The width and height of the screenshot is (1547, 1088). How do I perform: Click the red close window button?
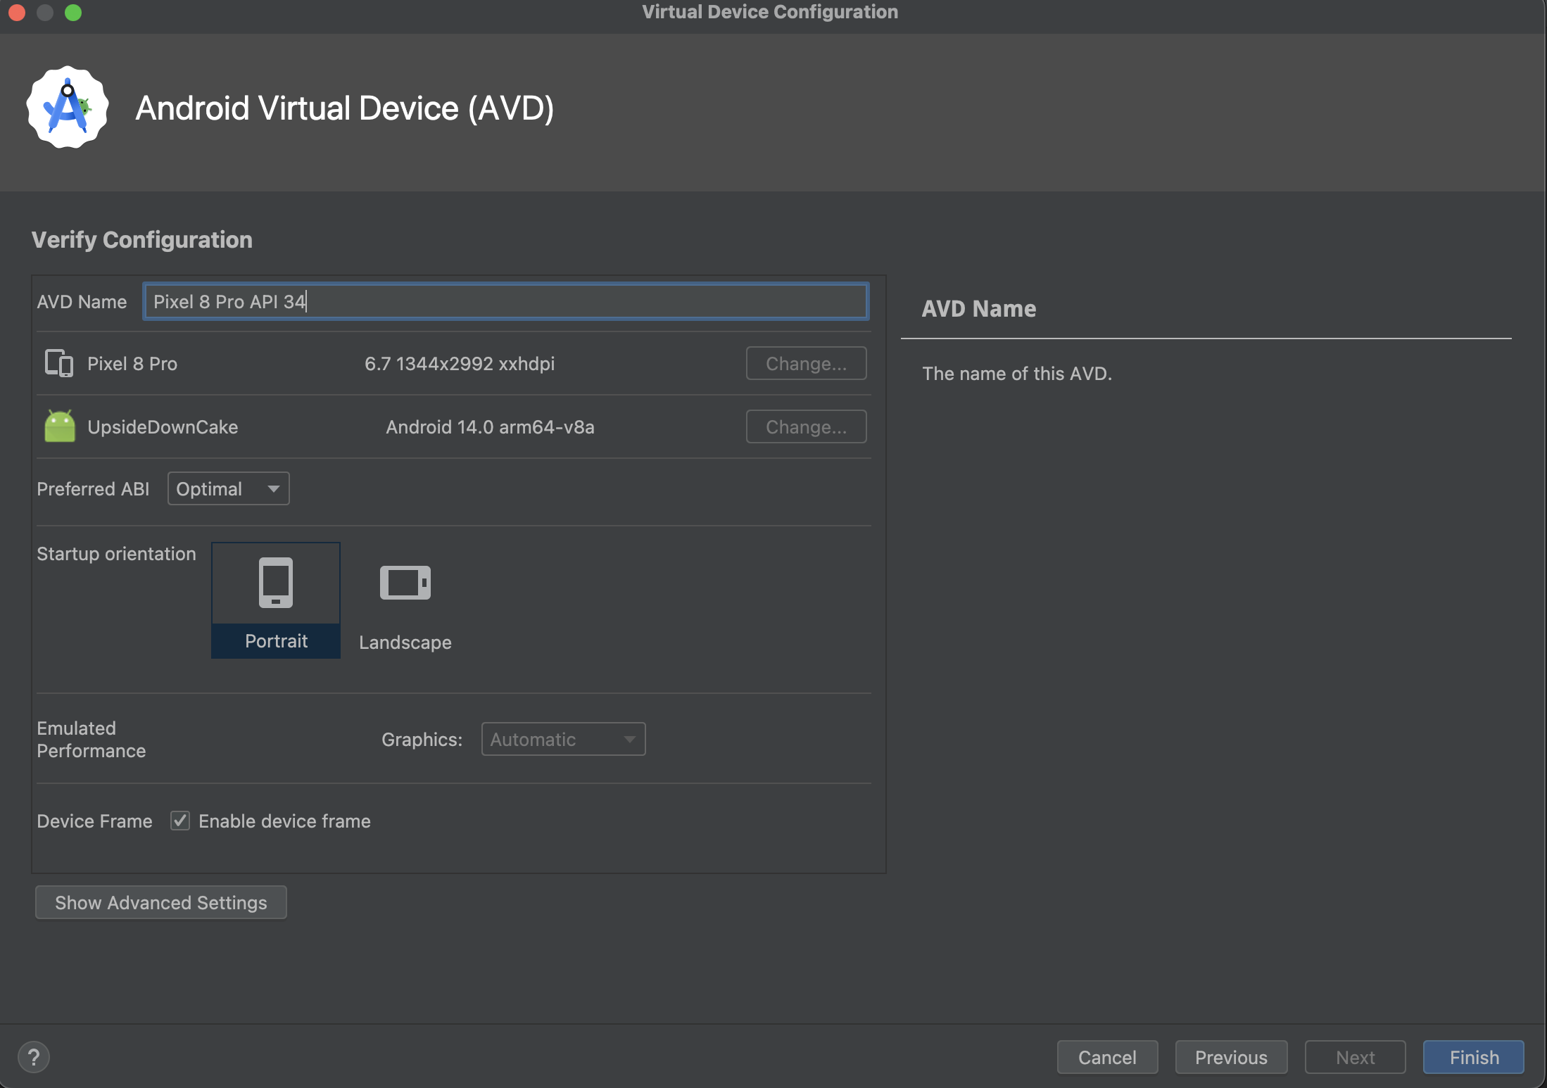[17, 13]
